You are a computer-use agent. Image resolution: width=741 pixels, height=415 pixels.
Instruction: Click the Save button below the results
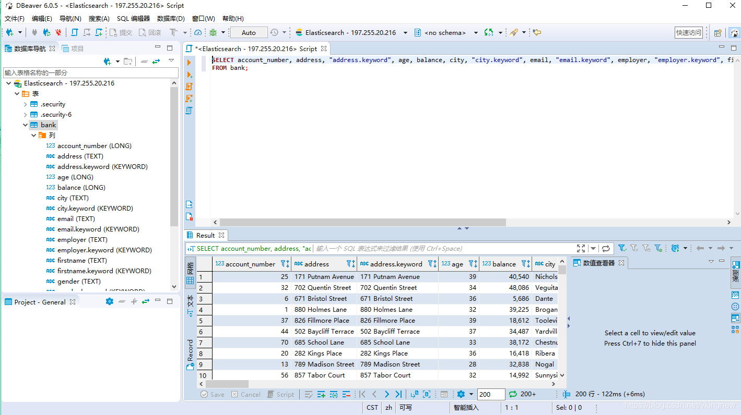click(212, 394)
